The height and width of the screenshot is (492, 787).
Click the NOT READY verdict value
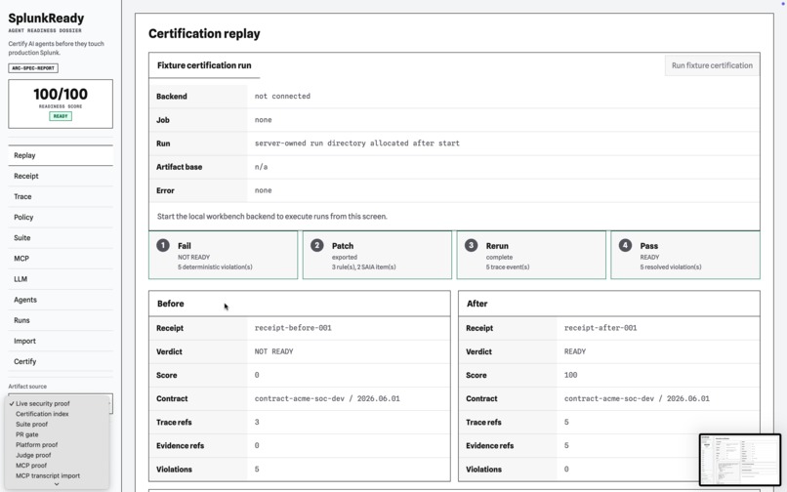coord(273,351)
